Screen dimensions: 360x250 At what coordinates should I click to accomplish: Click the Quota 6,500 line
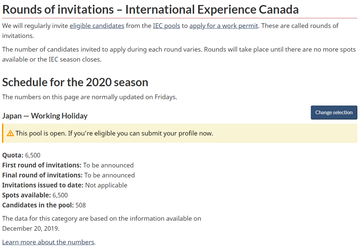[21, 155]
